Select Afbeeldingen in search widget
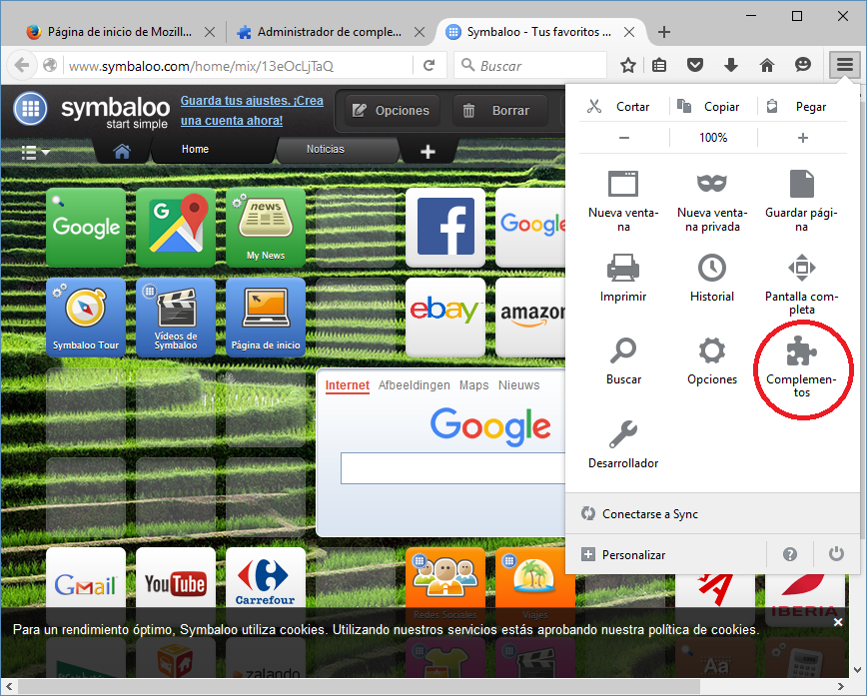 pyautogui.click(x=415, y=385)
